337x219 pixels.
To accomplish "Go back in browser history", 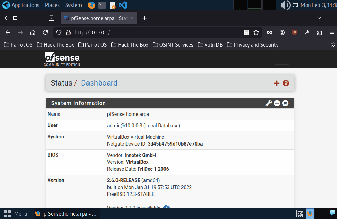I will tap(8, 33).
